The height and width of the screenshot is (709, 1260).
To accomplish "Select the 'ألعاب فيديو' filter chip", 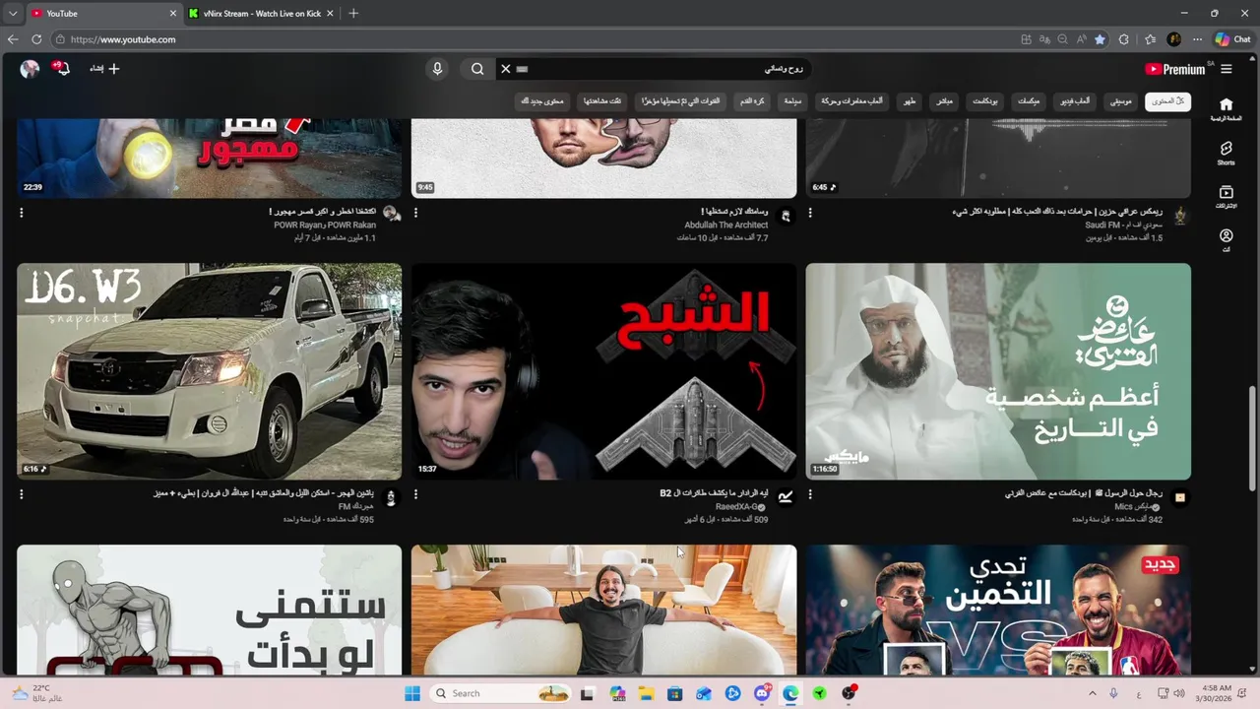I will click(x=1075, y=101).
